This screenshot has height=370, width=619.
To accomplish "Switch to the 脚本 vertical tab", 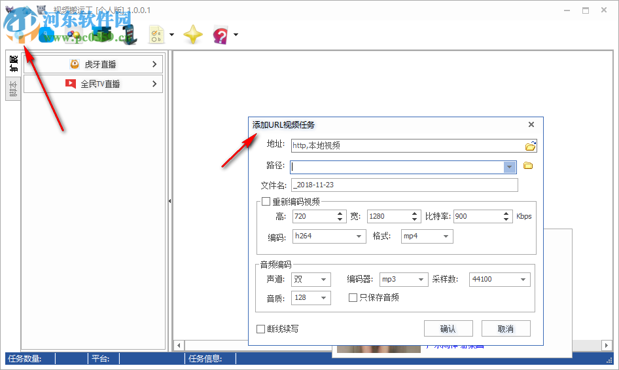I will [x=13, y=89].
